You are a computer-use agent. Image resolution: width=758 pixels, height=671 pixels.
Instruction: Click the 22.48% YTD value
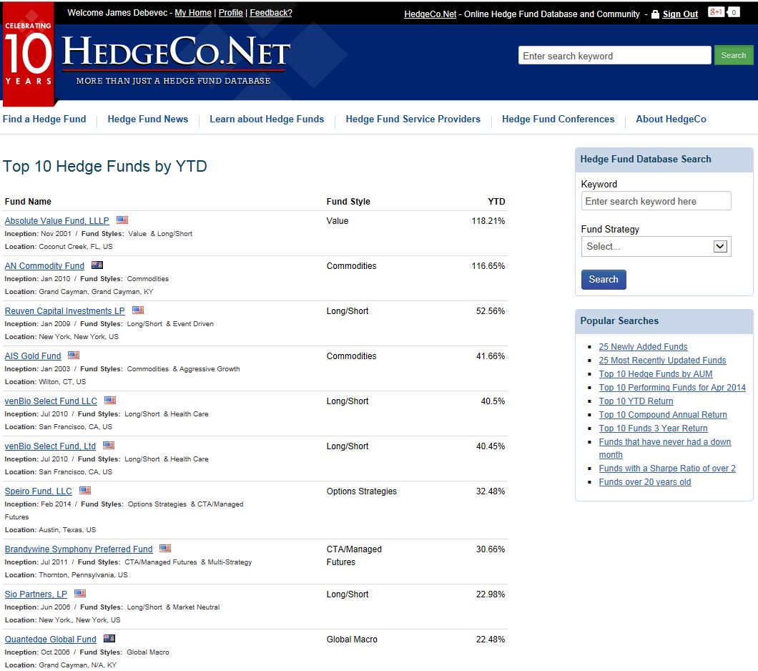tap(490, 639)
